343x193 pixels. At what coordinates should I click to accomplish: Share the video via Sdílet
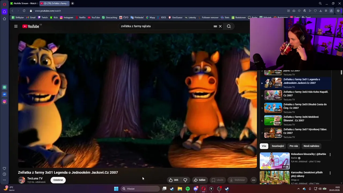coord(199,180)
